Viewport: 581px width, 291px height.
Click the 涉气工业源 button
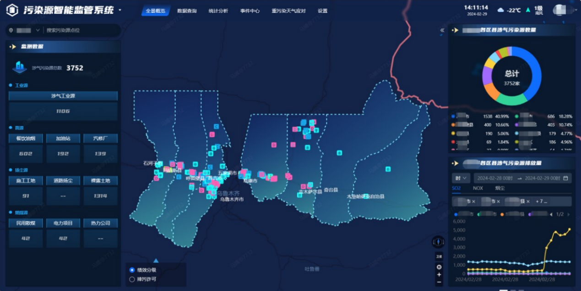63,96
